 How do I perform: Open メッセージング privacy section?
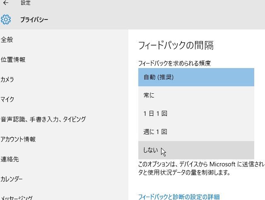pos(17,198)
